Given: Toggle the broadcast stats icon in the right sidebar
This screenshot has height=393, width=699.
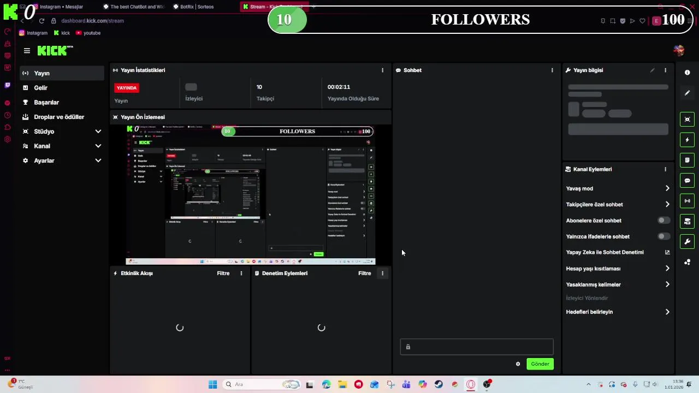Looking at the screenshot, I should click(687, 201).
